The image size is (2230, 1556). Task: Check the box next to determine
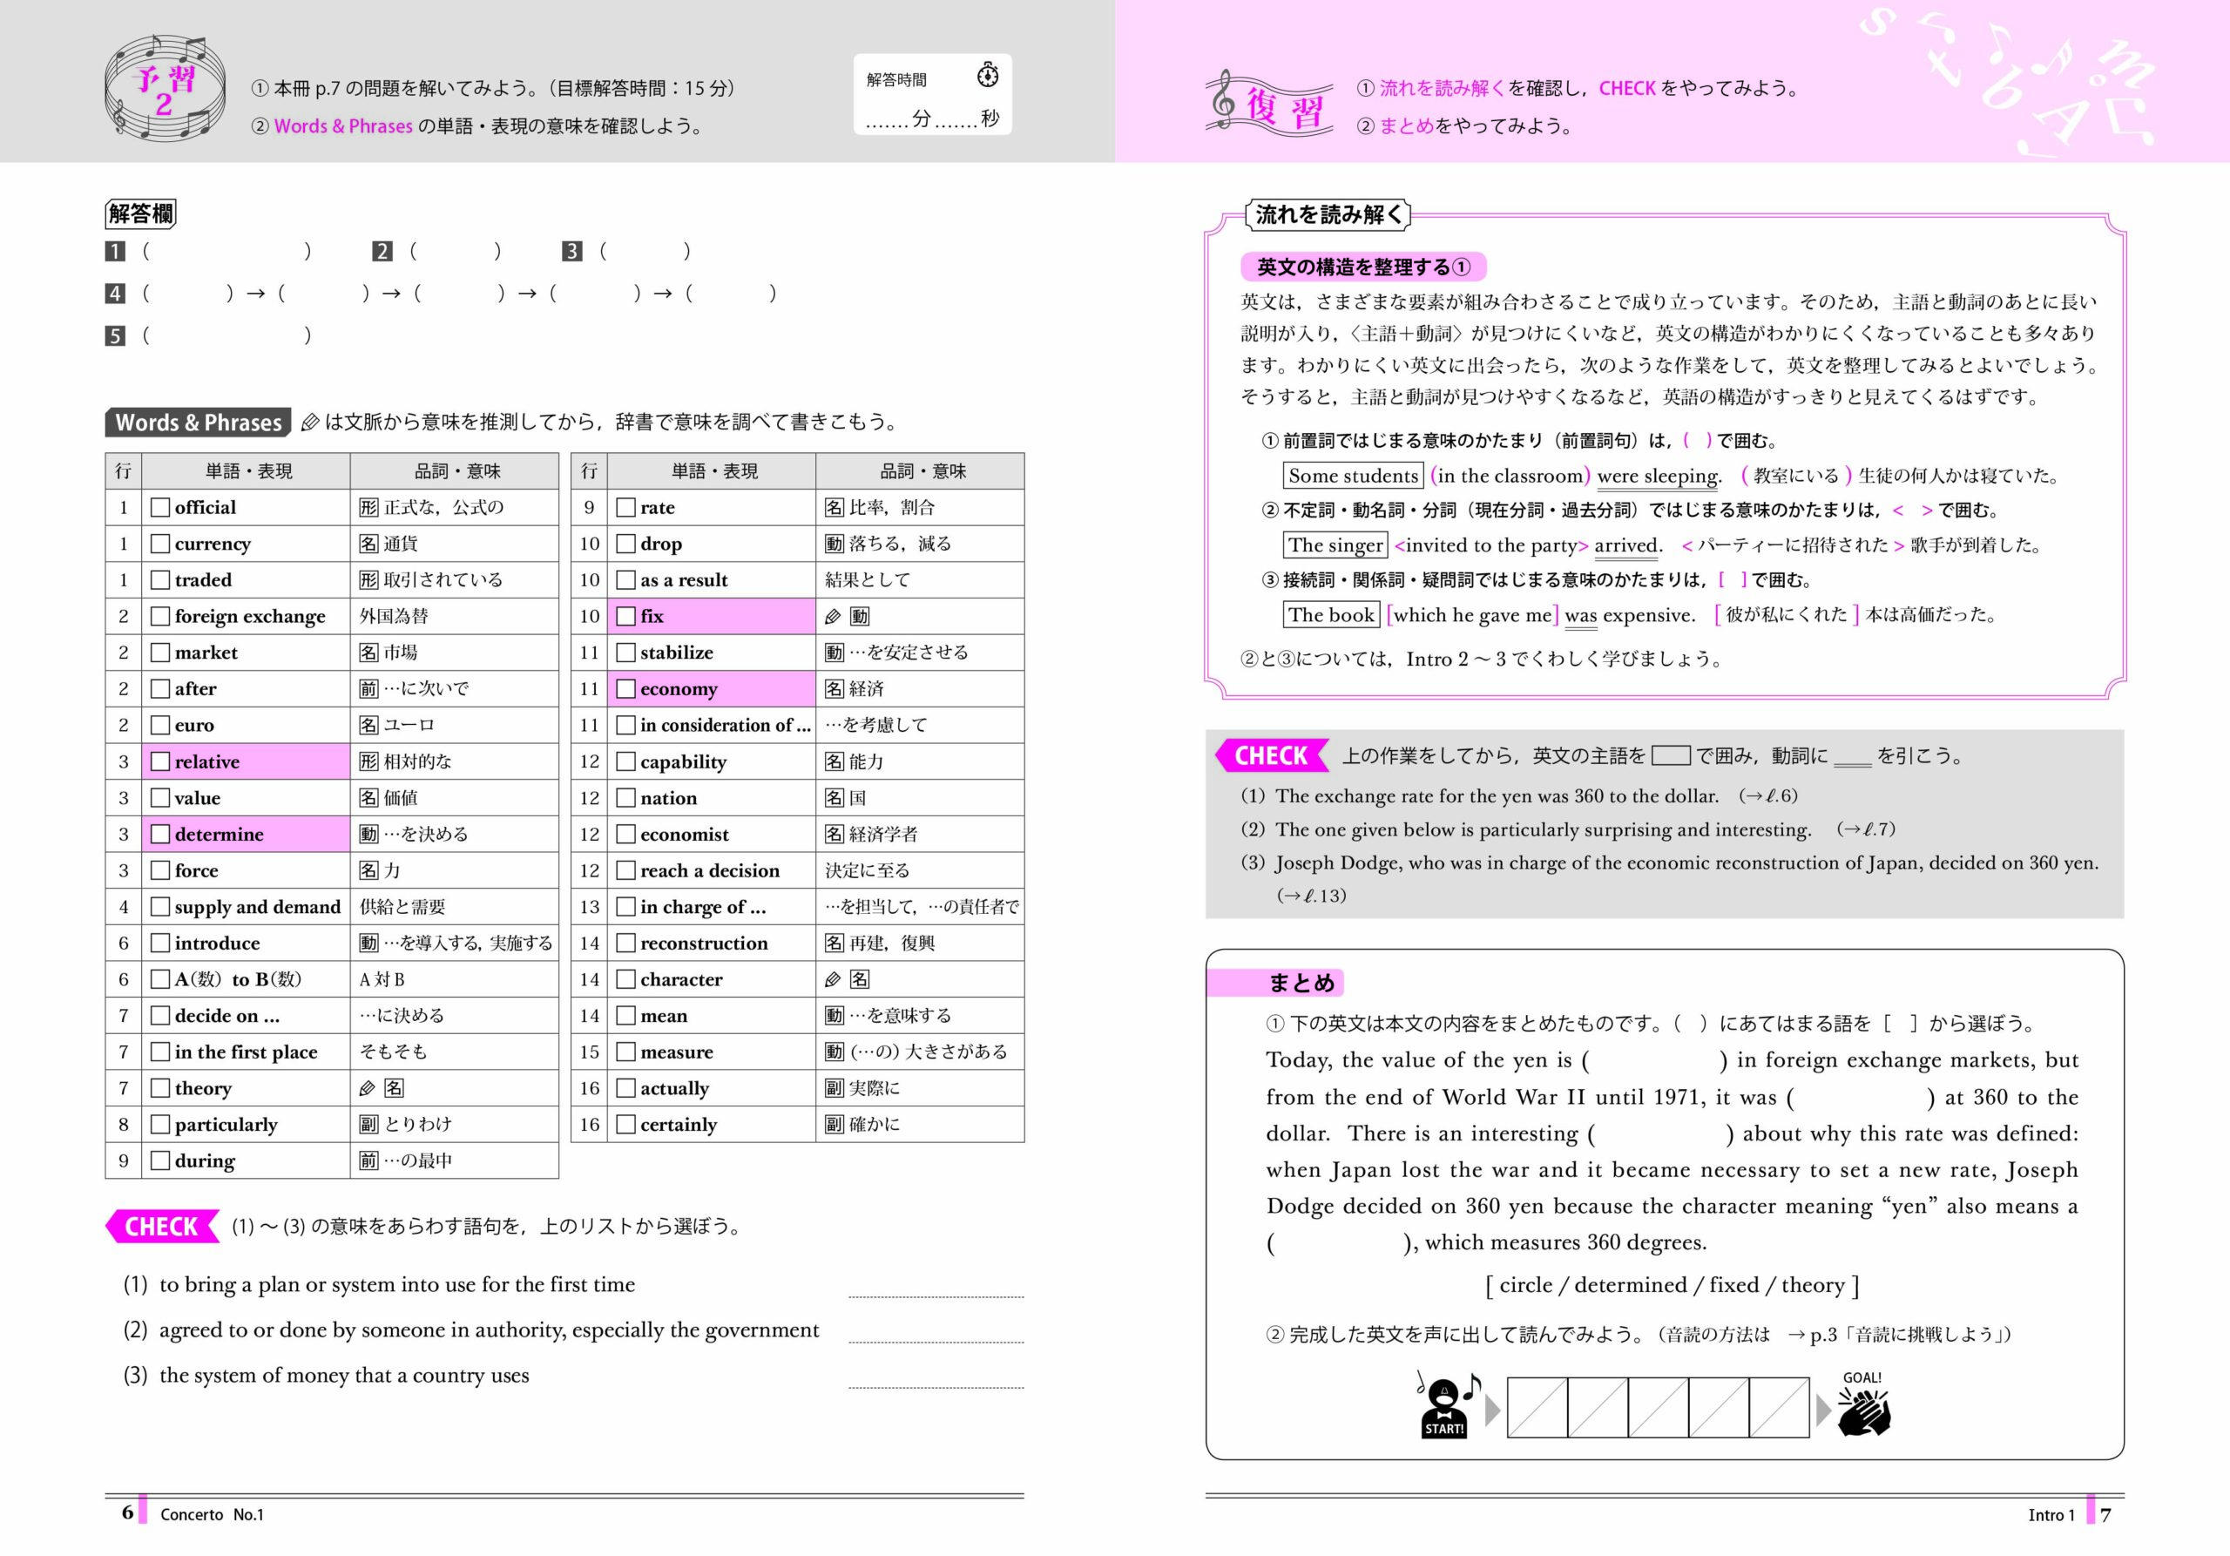coord(160,835)
